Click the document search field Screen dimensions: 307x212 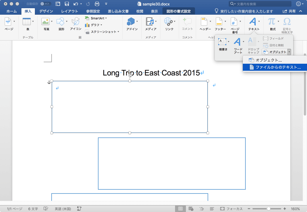(x=260, y=4)
